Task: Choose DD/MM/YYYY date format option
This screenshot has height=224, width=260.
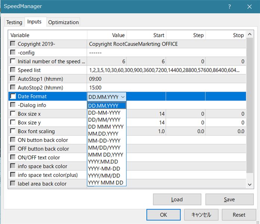Action: pos(106,120)
